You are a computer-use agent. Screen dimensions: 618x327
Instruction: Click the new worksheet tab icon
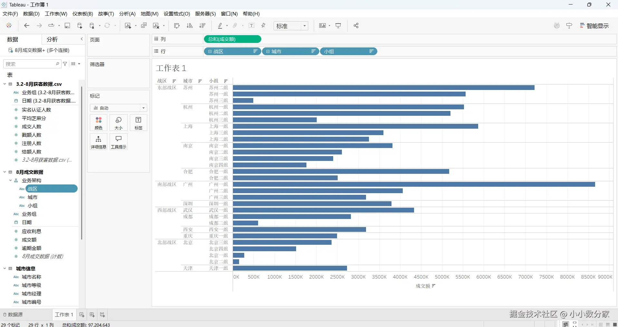point(82,315)
